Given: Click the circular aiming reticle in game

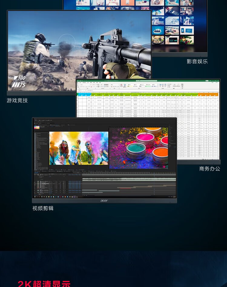Looking at the screenshot, I should coord(67,42).
